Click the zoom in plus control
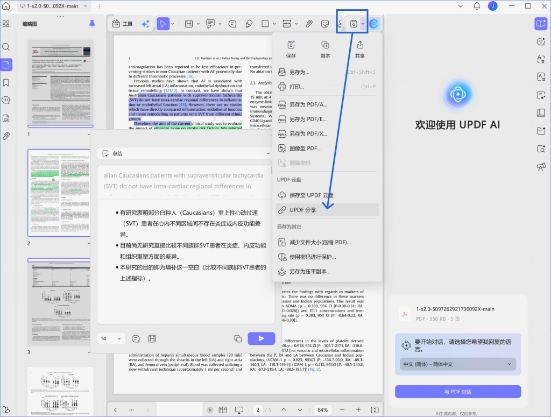This screenshot has width=551, height=417. pyautogui.click(x=358, y=409)
